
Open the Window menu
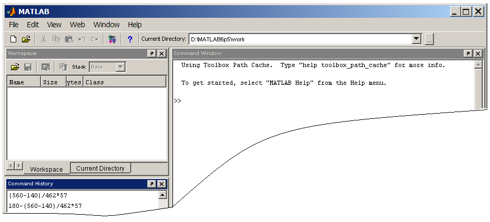point(106,25)
